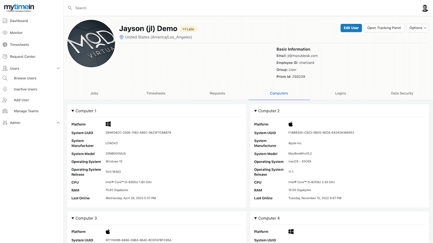Open the profile avatar in top right

pos(424,8)
